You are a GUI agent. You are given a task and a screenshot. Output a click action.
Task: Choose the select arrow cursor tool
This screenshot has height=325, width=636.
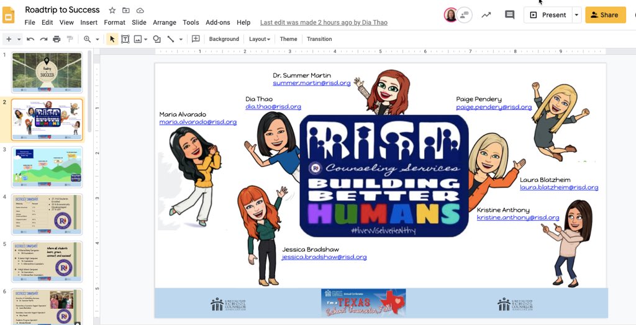tap(112, 39)
